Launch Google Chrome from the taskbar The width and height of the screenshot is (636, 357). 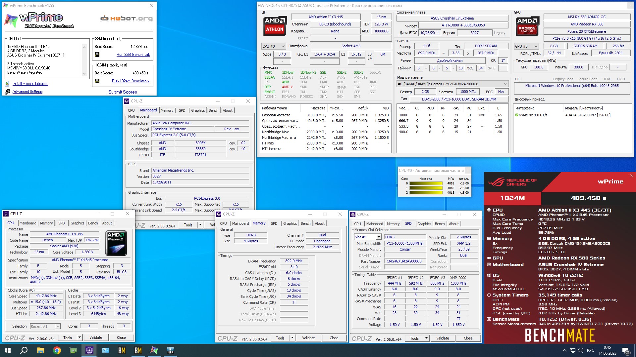click(x=57, y=350)
